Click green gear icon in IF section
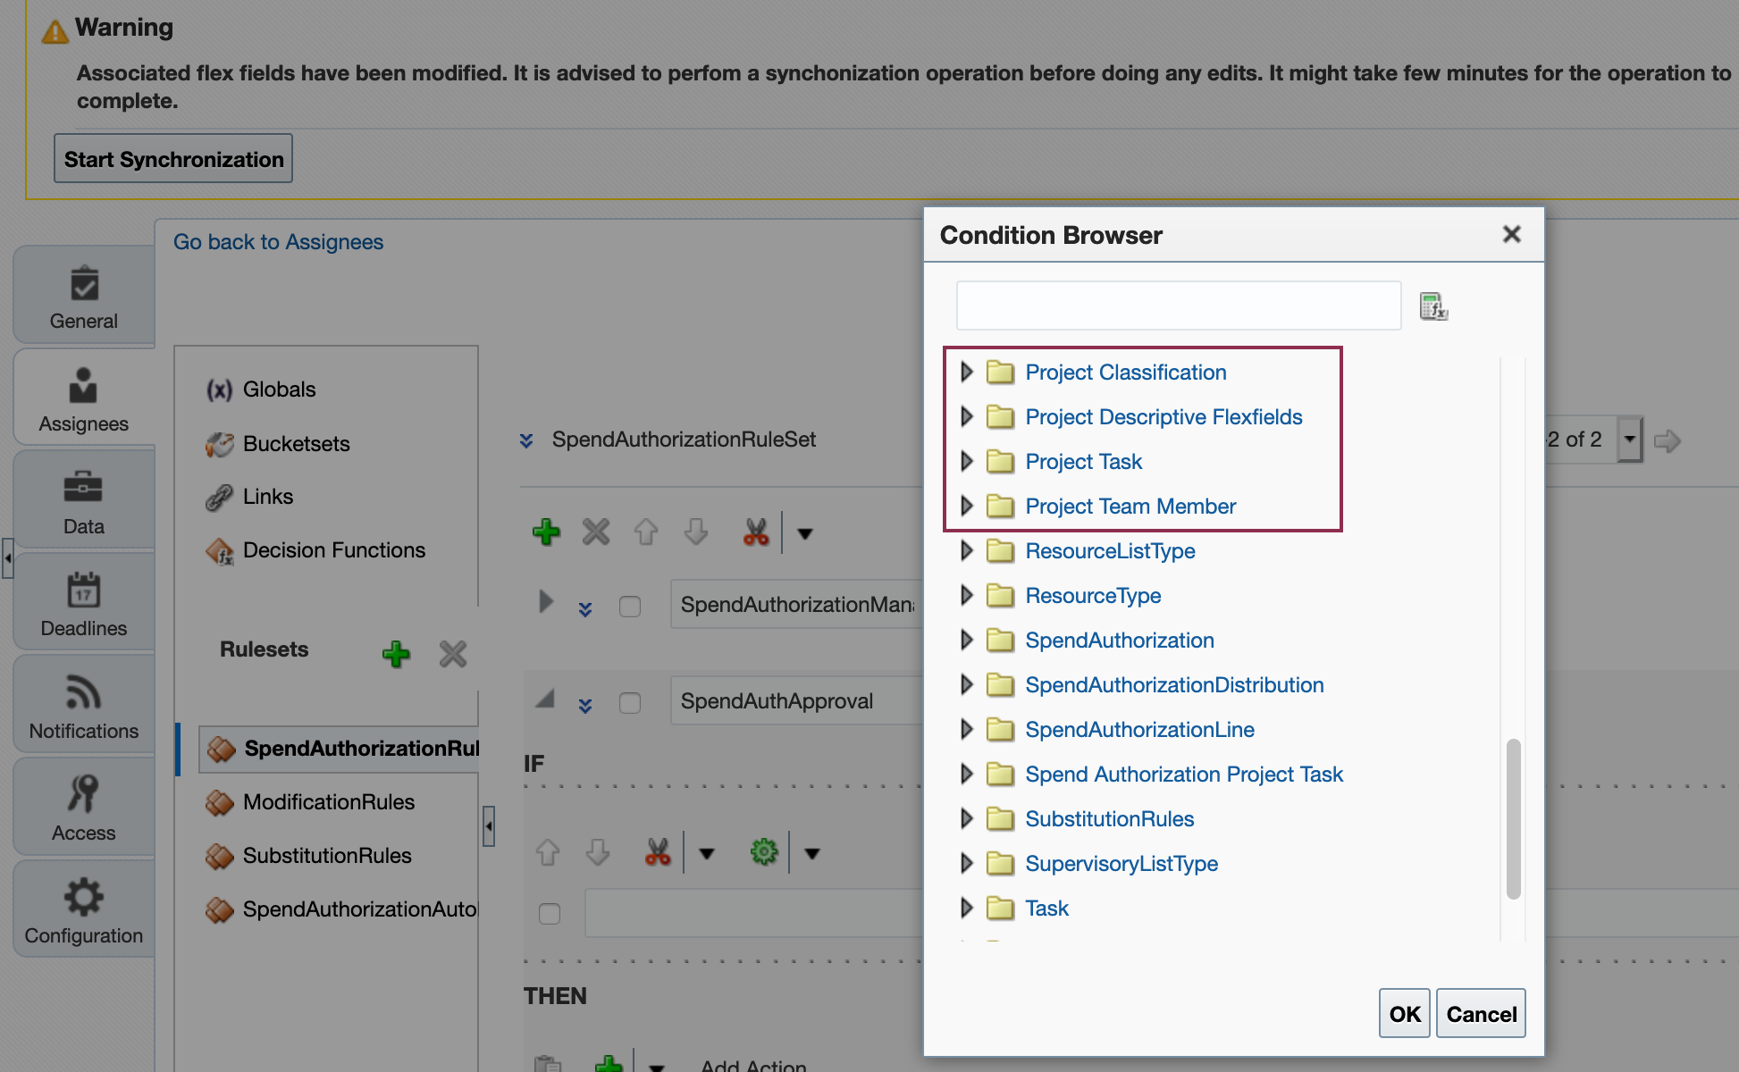Screen dimensions: 1739x1072 coord(764,852)
